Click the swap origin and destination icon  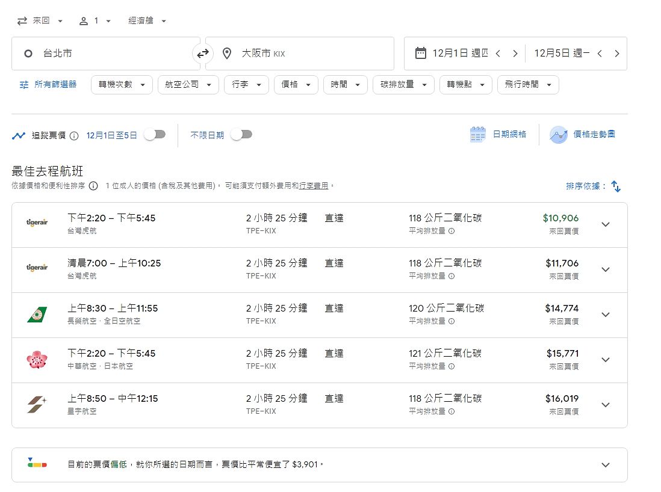203,54
